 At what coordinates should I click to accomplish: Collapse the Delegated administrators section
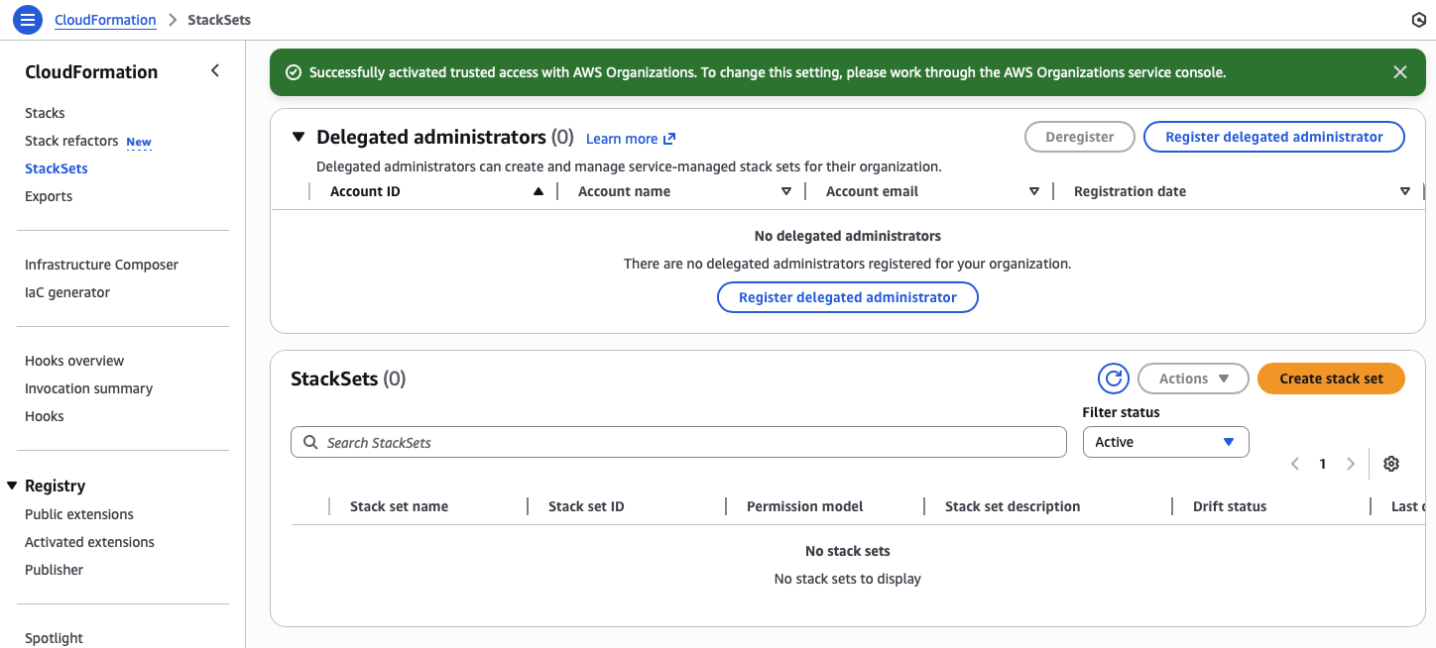299,138
